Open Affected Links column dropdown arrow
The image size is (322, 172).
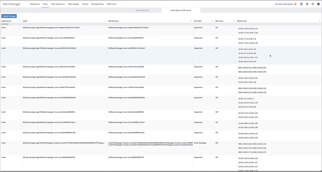[319, 21]
